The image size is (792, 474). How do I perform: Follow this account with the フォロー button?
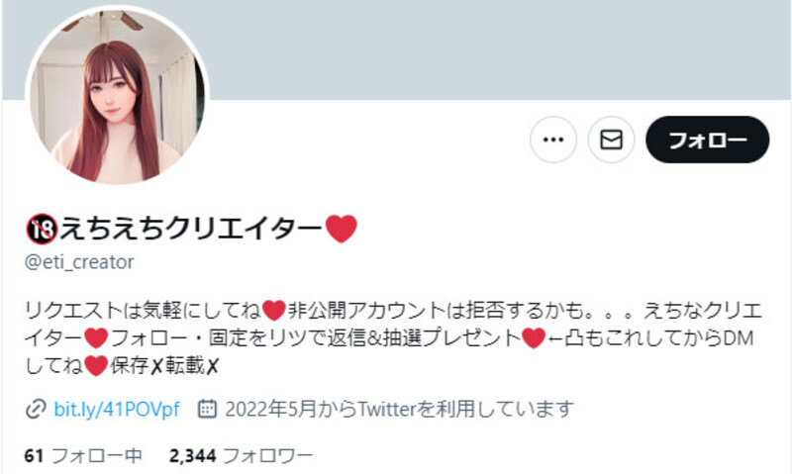coord(707,140)
